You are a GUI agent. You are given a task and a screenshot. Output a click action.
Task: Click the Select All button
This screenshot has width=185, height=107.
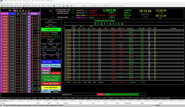click(4, 14)
